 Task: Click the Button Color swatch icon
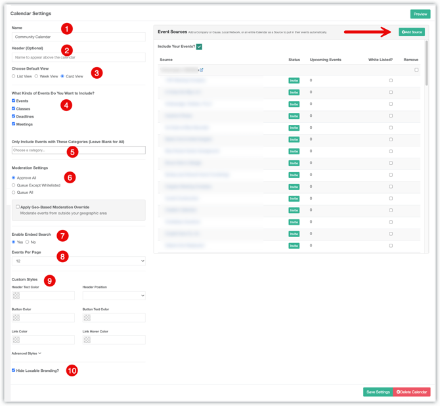coord(16,317)
